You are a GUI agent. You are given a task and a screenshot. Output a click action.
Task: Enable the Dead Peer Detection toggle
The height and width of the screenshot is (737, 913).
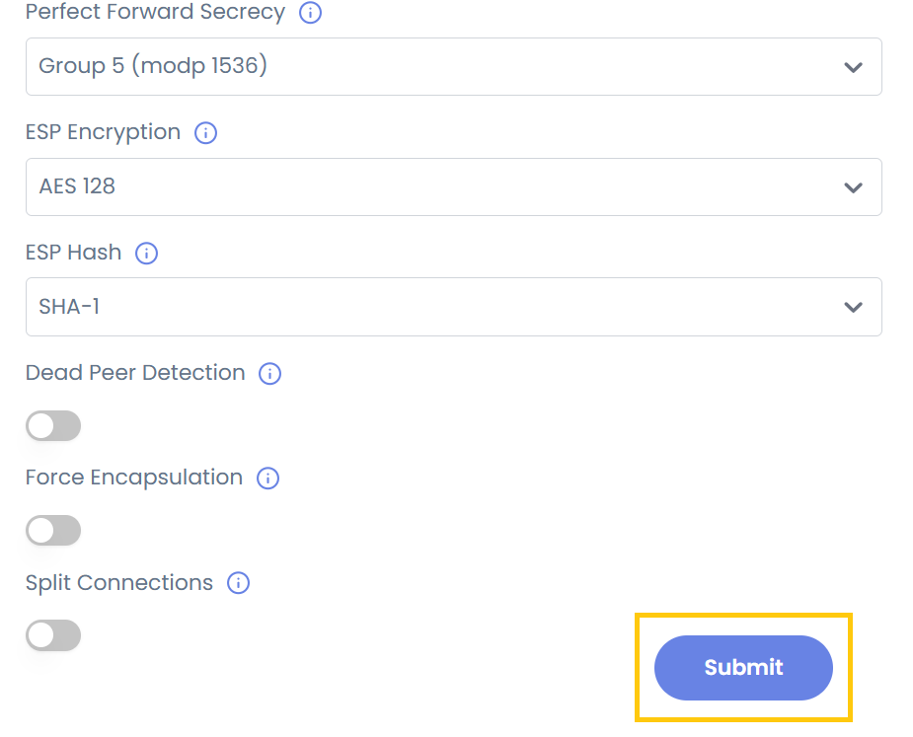tap(53, 426)
